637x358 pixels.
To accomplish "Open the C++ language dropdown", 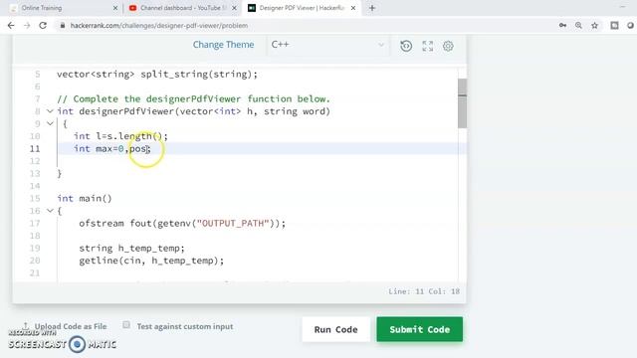I will (x=327, y=45).
